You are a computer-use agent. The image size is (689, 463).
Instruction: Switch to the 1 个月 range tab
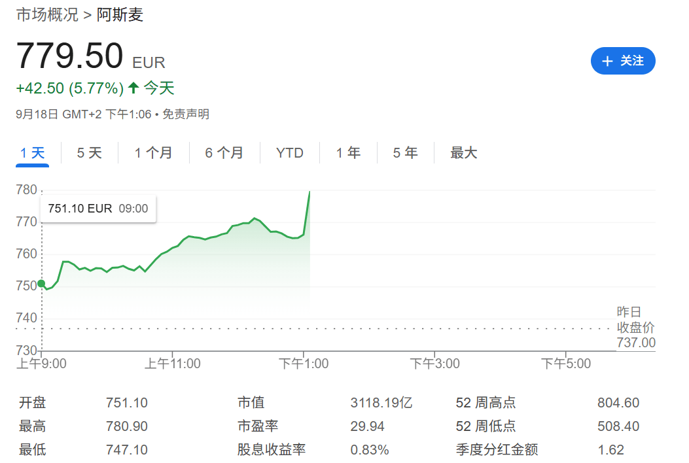pyautogui.click(x=153, y=153)
